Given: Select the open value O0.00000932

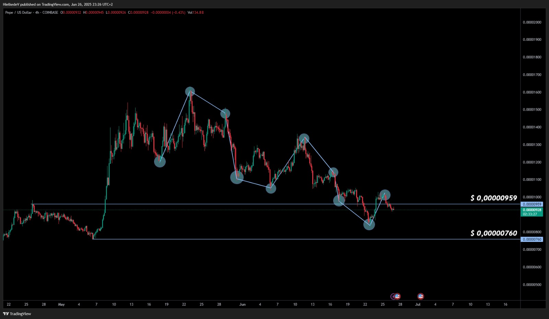Looking at the screenshot, I should 71,12.
